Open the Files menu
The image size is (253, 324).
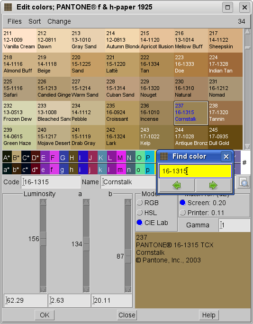tap(15, 21)
